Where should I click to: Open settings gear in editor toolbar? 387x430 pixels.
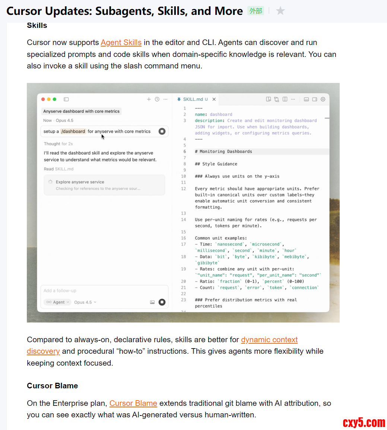[323, 99]
